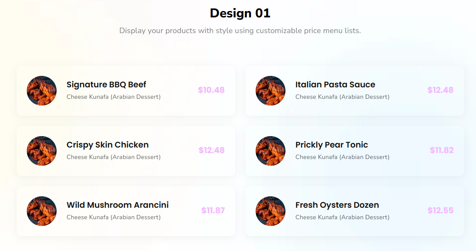Select the Italian Pasta Sauce title

click(x=336, y=84)
